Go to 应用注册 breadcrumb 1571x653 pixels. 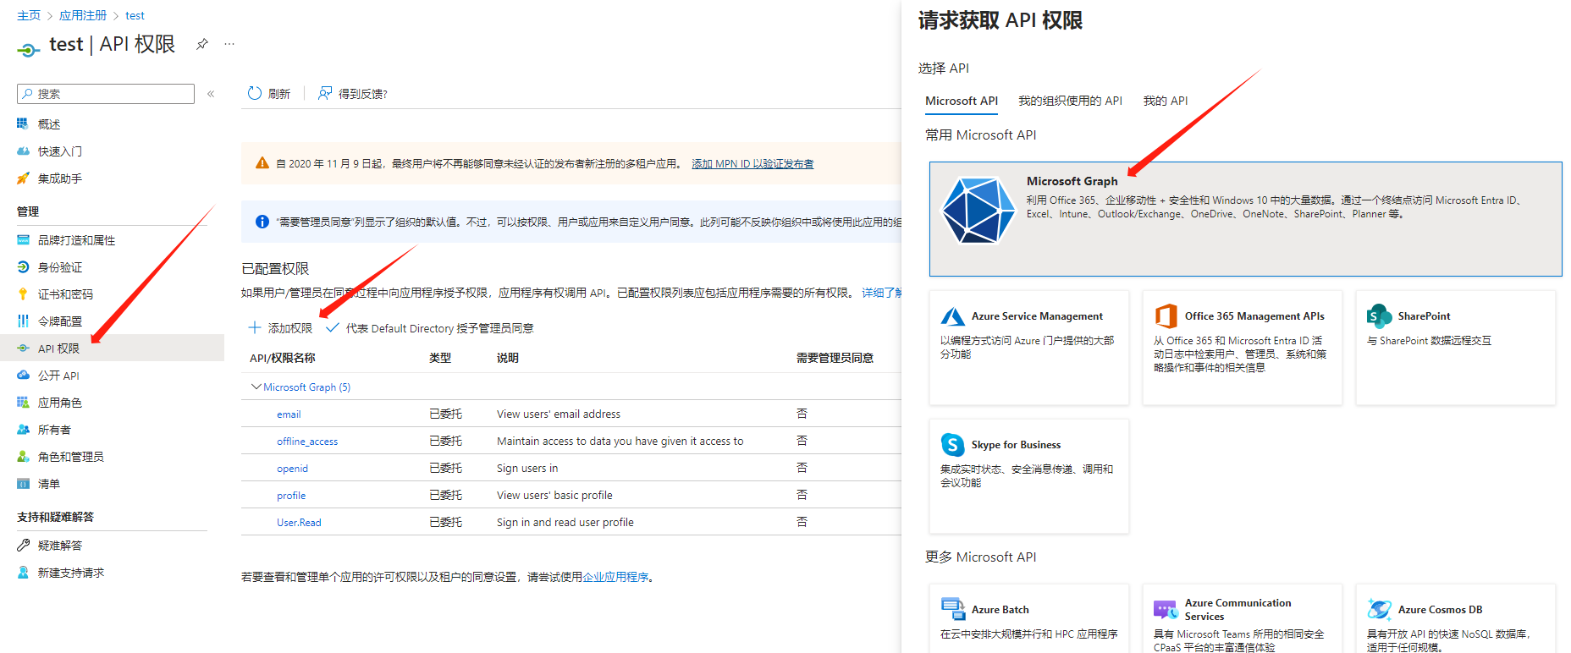pos(83,15)
